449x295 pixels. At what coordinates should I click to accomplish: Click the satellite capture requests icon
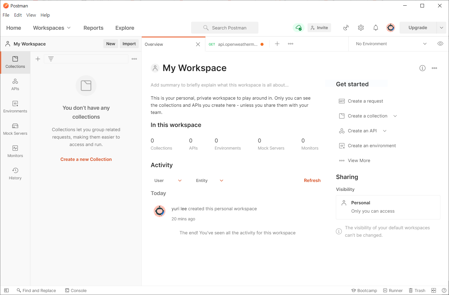pos(346,28)
